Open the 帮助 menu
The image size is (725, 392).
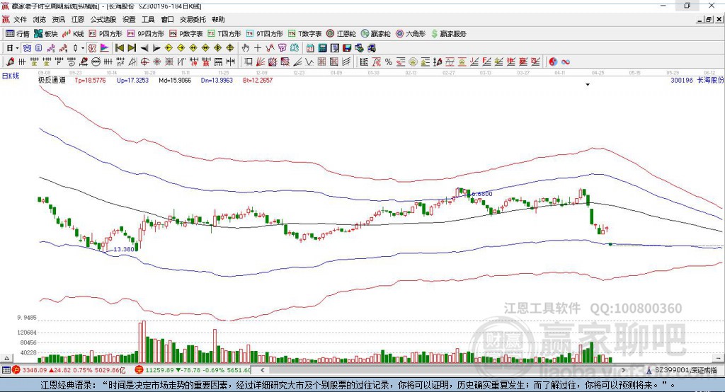point(218,19)
